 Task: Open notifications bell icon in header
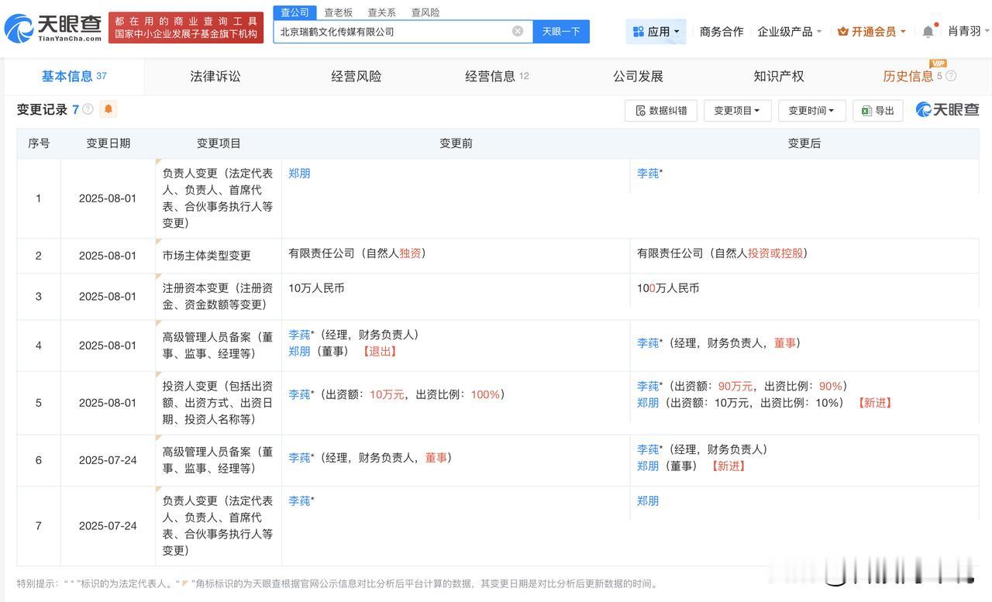tap(928, 32)
